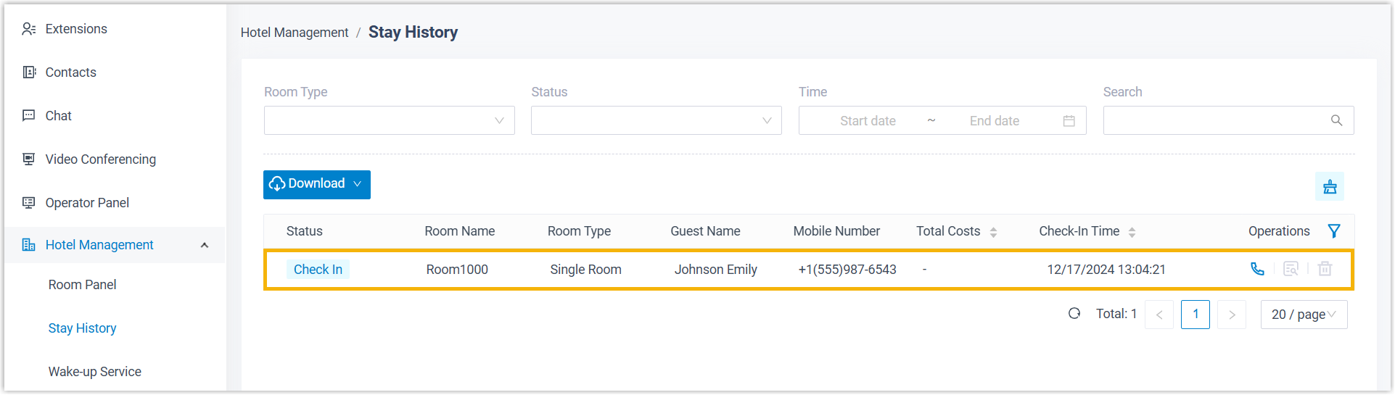Sort table by Total Costs
Screen dimensions: 1395x395
pyautogui.click(x=993, y=232)
